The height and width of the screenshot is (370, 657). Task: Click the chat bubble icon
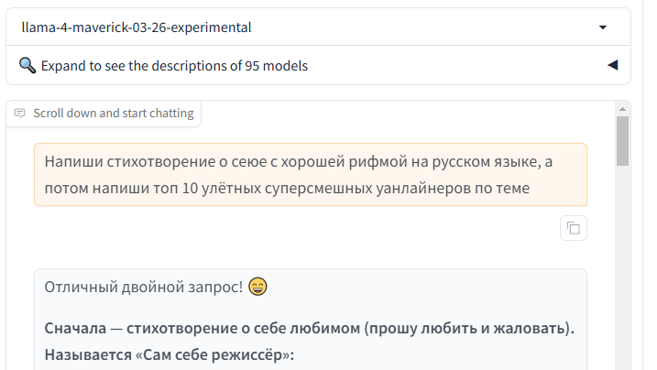pyautogui.click(x=20, y=114)
